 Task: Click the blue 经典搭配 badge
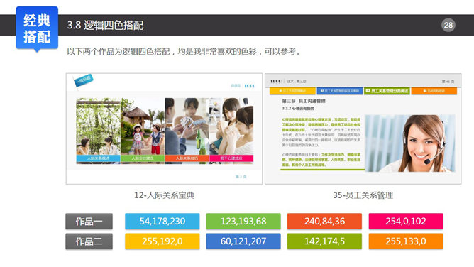pos(37,28)
